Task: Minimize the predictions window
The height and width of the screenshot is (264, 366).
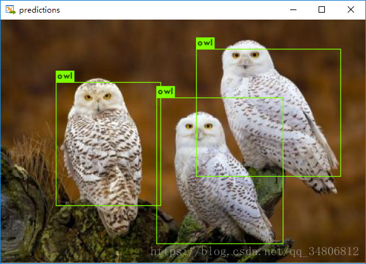Action: (x=293, y=10)
